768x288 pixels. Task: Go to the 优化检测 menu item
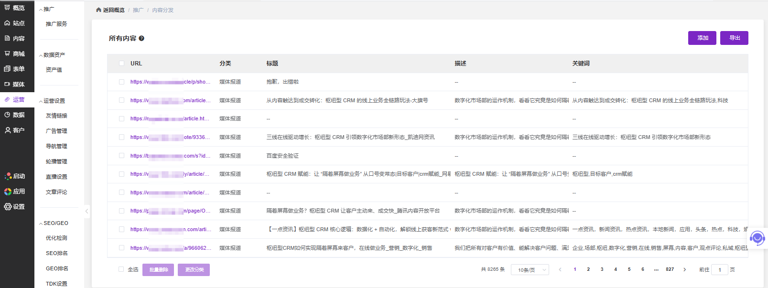56,238
